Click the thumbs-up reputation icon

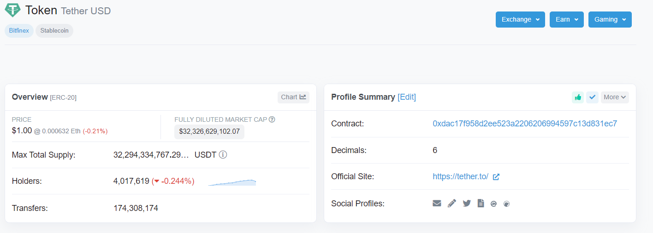click(577, 97)
